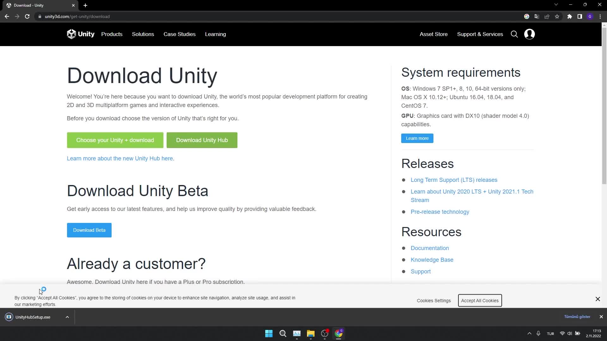Image resolution: width=607 pixels, height=341 pixels.
Task: Open File Explorer from taskbar
Action: point(311,333)
